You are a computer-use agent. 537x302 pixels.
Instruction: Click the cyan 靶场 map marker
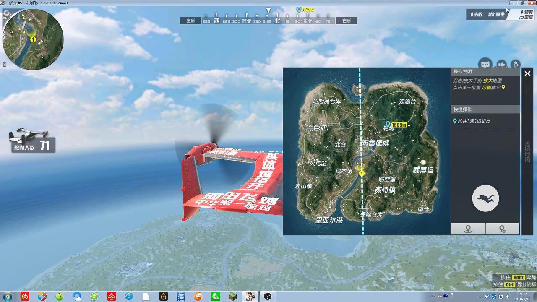pos(388,124)
